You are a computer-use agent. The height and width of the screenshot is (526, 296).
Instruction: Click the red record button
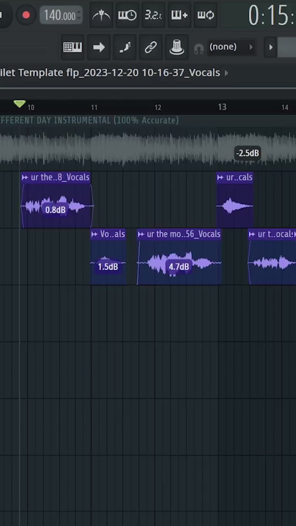(26, 15)
